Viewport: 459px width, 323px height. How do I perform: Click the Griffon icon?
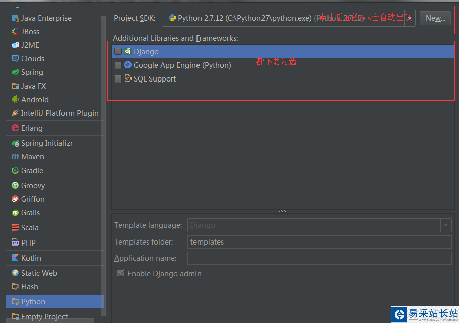point(15,199)
